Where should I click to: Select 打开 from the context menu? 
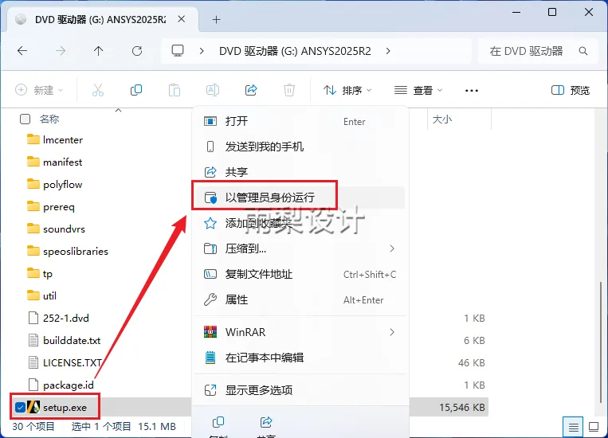point(300,121)
